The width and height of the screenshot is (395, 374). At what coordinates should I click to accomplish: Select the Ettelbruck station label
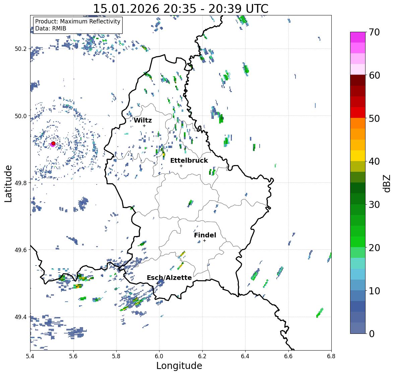click(189, 161)
